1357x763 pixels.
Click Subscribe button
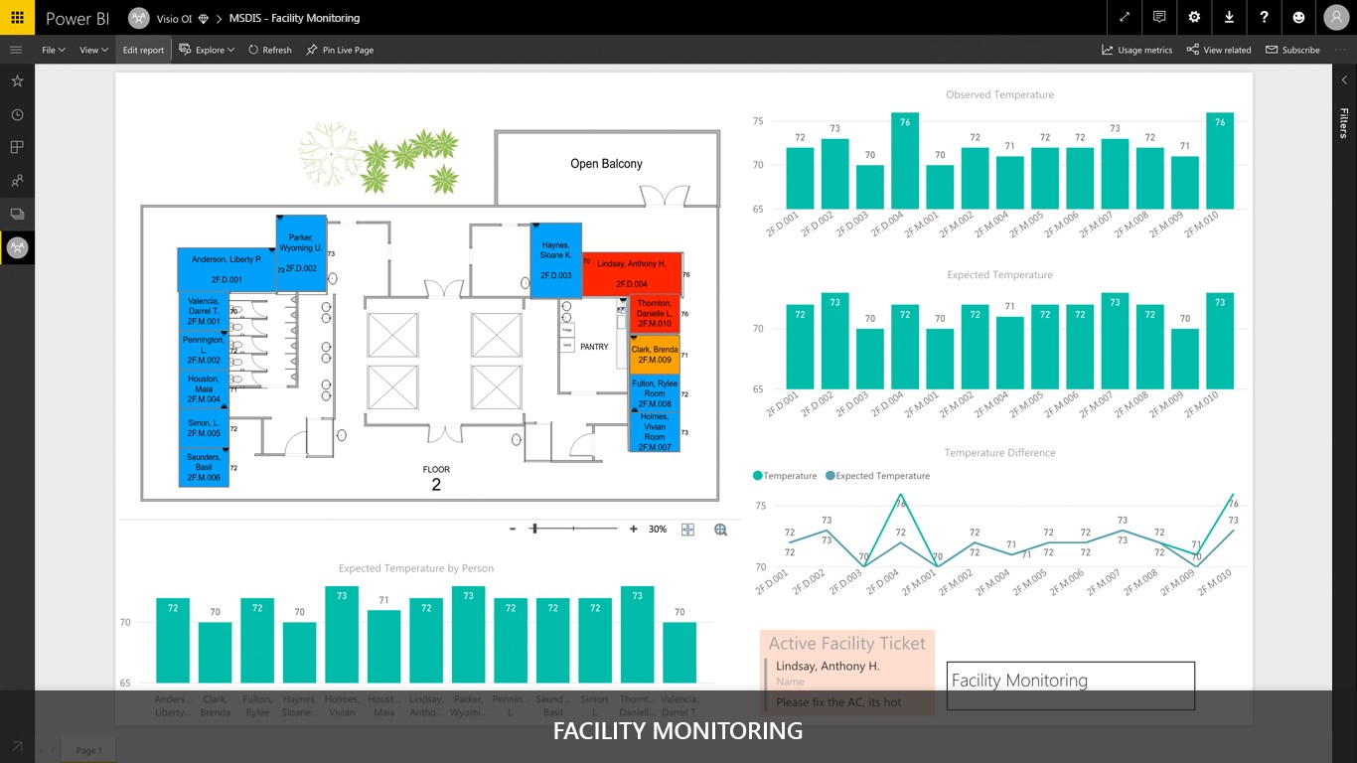tap(1292, 50)
